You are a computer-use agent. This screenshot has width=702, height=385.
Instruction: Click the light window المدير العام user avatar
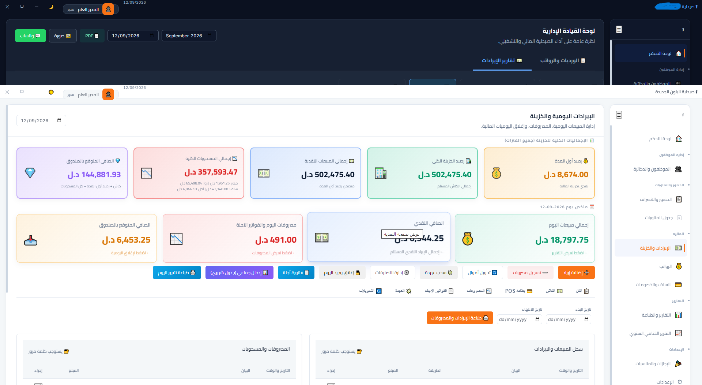click(108, 94)
